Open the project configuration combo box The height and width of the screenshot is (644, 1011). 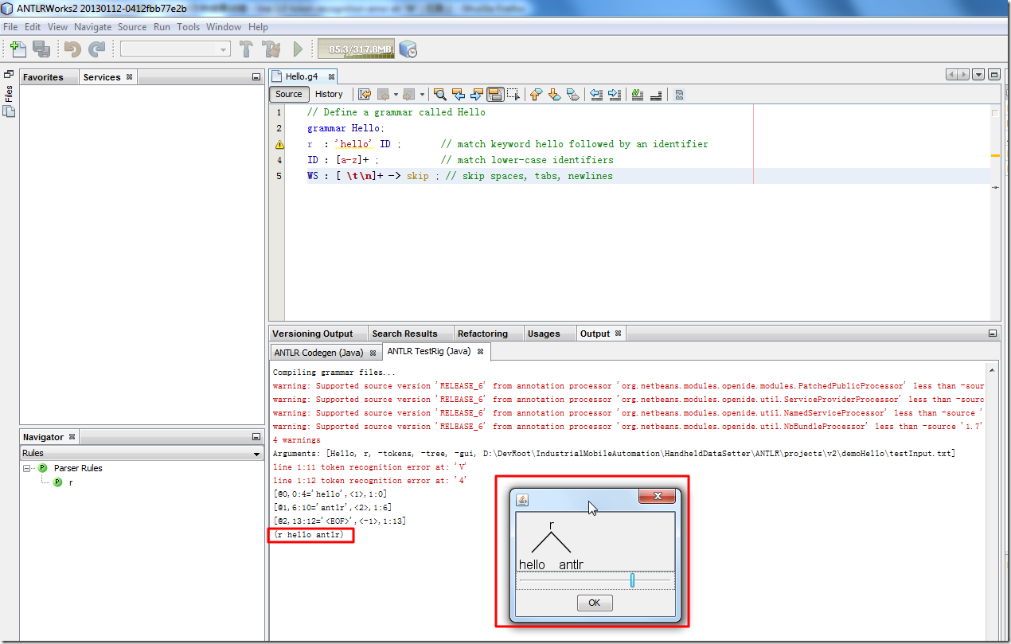click(175, 49)
